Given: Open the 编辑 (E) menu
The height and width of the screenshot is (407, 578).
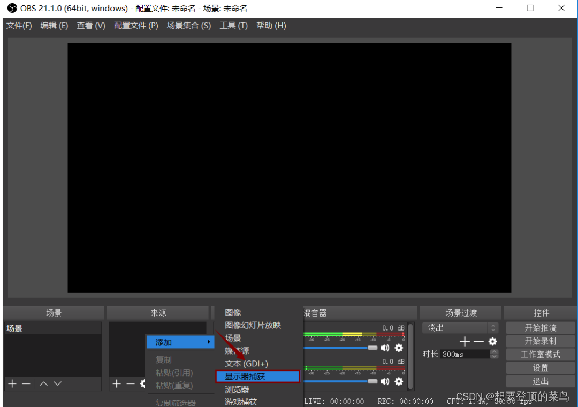Looking at the screenshot, I should 54,26.
